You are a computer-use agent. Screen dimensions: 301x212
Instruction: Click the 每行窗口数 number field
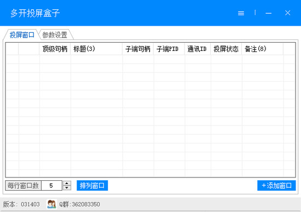51,186
